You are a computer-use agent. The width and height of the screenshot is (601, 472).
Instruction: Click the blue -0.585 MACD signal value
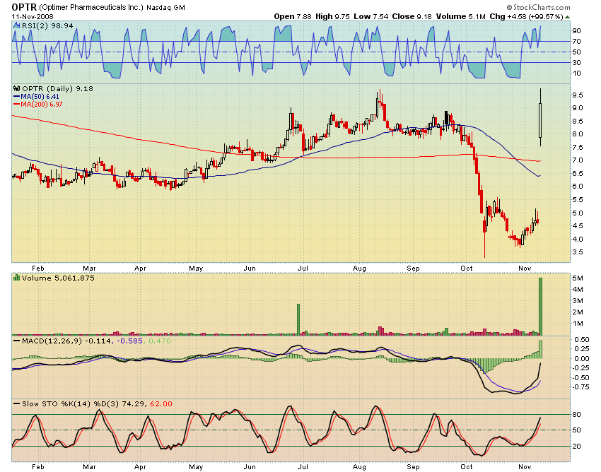[x=129, y=341]
